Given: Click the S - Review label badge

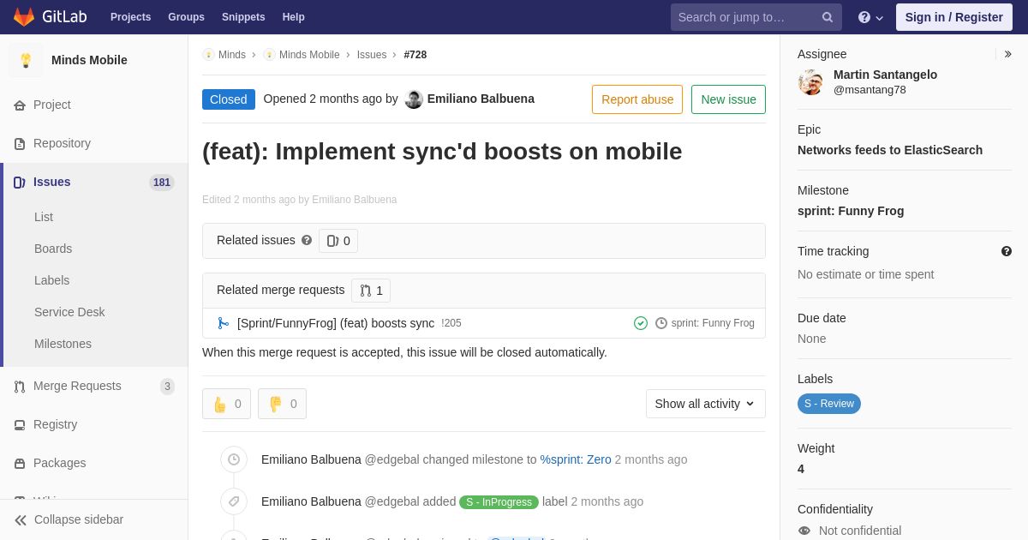Looking at the screenshot, I should click(x=828, y=404).
